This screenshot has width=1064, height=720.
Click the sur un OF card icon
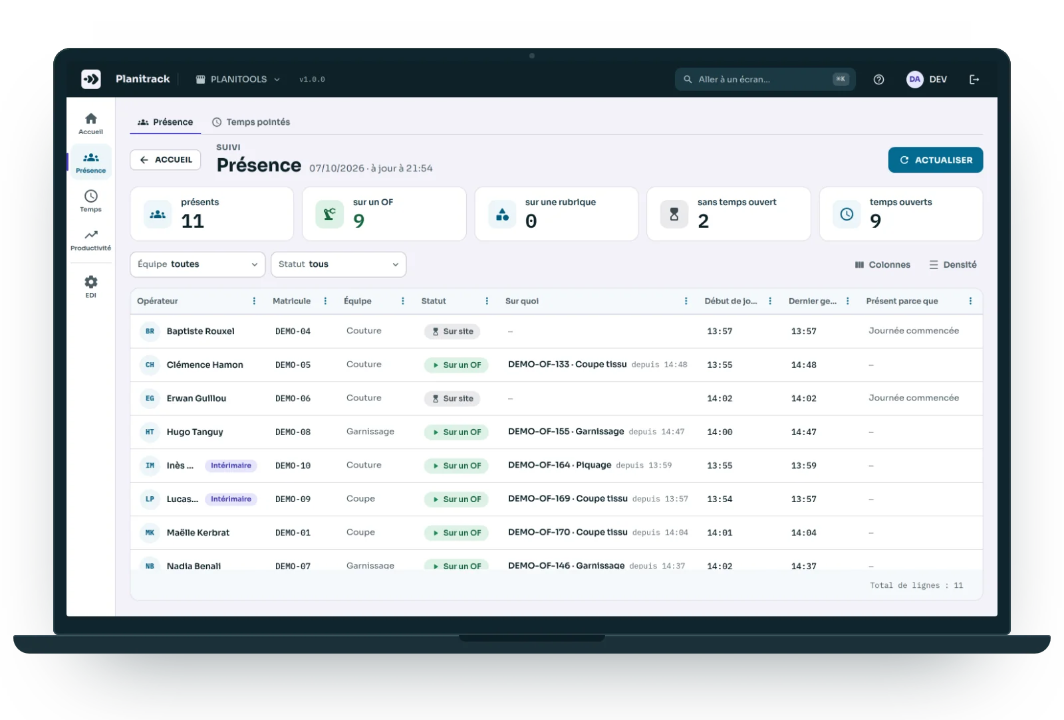[329, 215]
